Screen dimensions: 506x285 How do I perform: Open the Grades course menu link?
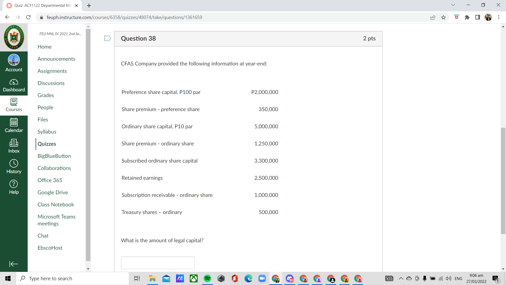pos(46,95)
